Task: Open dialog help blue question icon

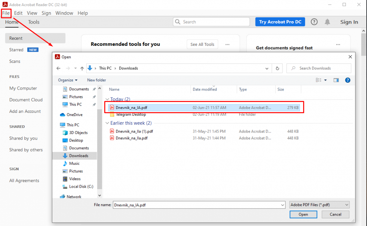Action: (348, 80)
